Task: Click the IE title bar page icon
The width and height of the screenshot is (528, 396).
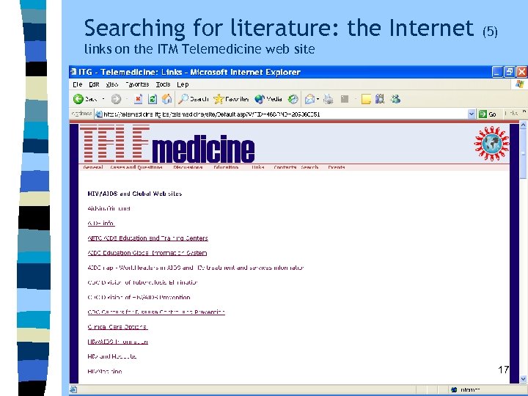Action: 73,72
